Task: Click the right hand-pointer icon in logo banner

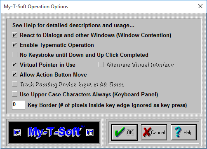Action: click(90, 133)
